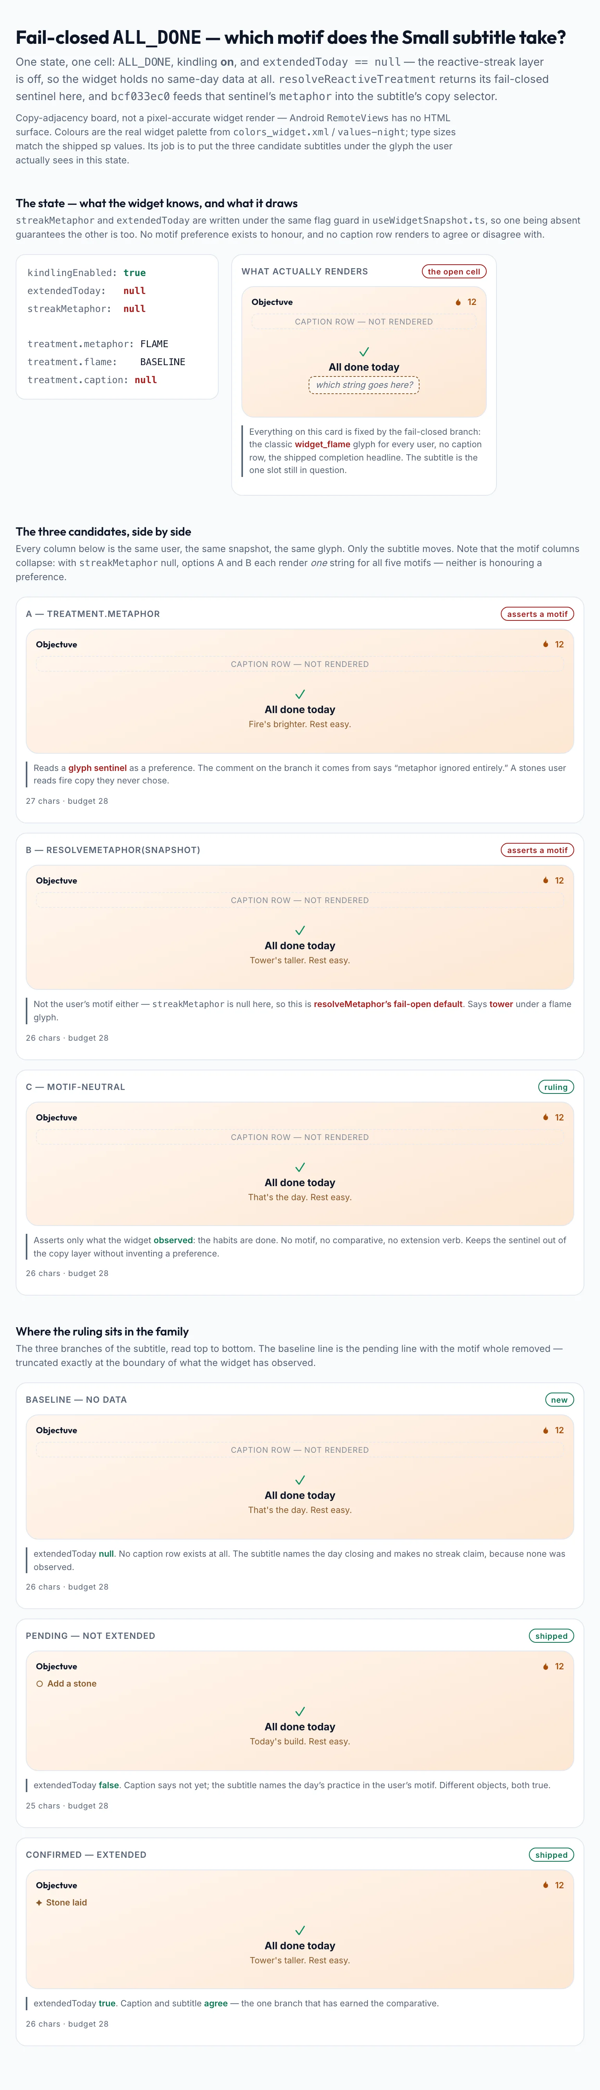Click the highlighted "glyph sentinel" text

(x=97, y=767)
